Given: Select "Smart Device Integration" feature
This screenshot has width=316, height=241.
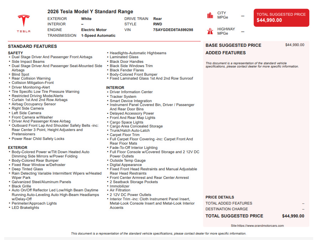Looking at the screenshot, I should point(131,101).
